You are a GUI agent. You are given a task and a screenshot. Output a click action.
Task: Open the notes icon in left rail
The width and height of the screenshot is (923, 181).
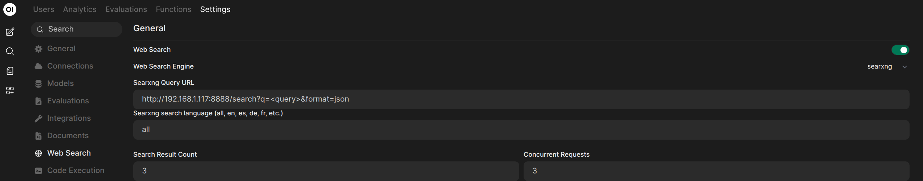[x=10, y=71]
